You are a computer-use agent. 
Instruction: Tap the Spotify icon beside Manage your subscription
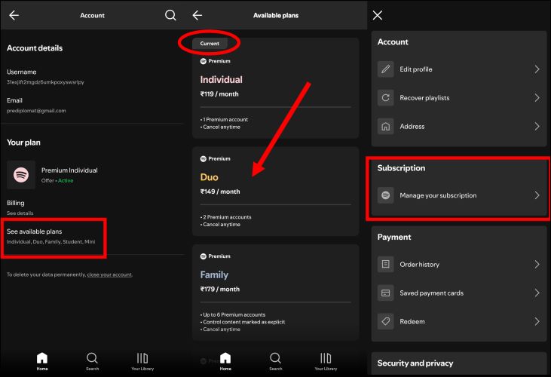(385, 195)
